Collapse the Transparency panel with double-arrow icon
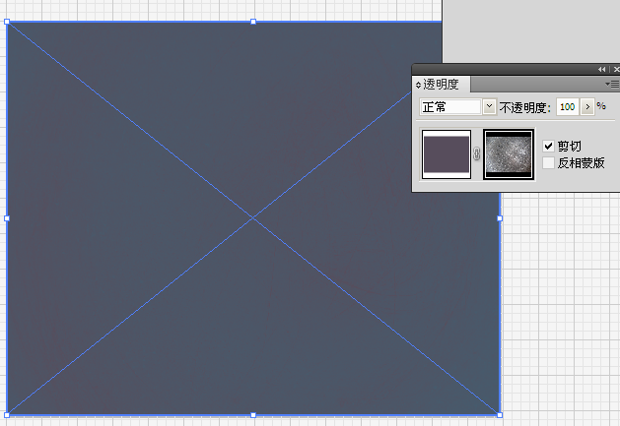Screen dimensions: 620x426 click(x=602, y=69)
